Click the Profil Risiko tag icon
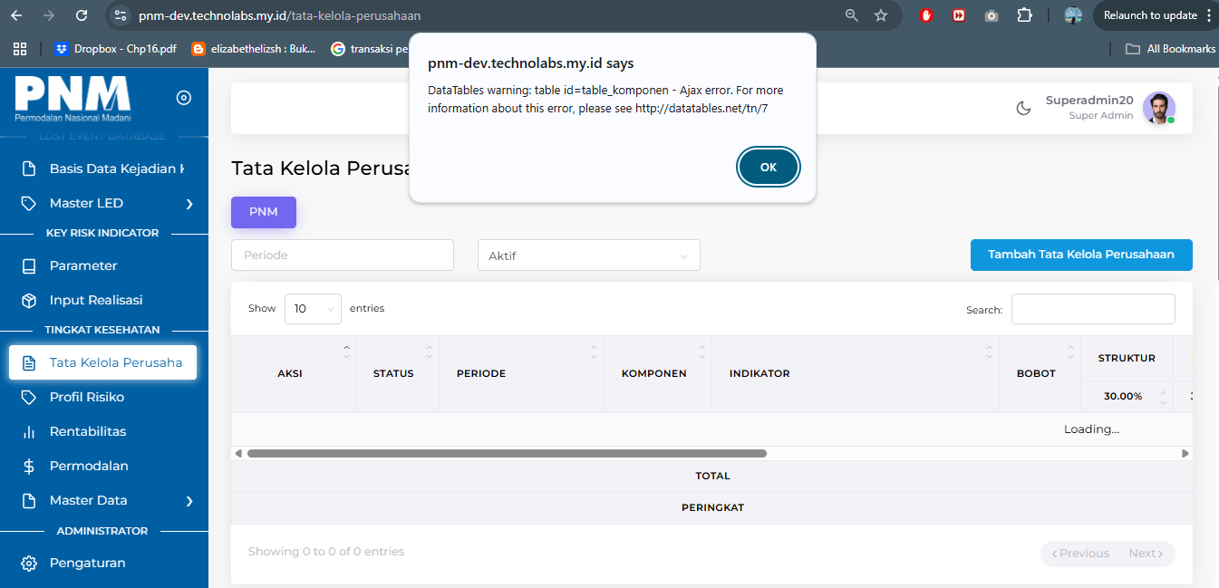The image size is (1219, 588). click(29, 397)
